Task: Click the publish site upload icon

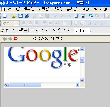Action: click(x=83, y=16)
